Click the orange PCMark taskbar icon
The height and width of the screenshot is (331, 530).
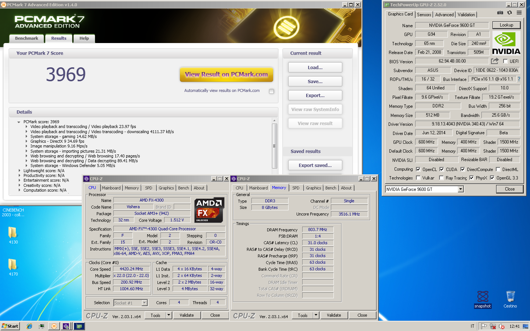tap(54, 326)
